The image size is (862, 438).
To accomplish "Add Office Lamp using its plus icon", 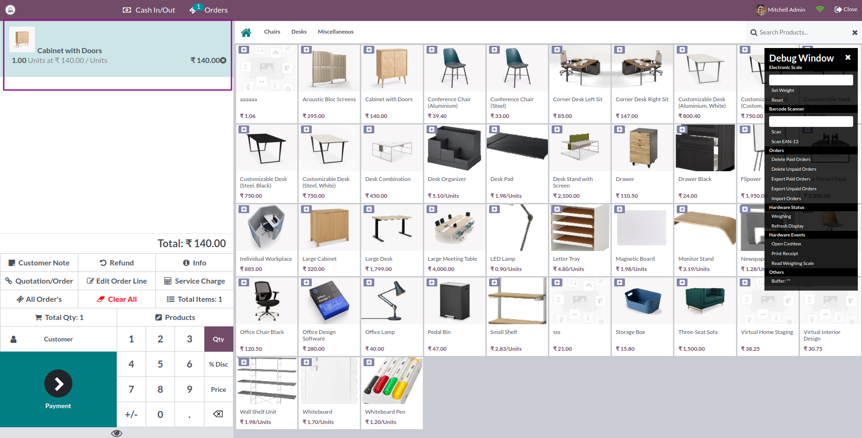I will coord(369,282).
